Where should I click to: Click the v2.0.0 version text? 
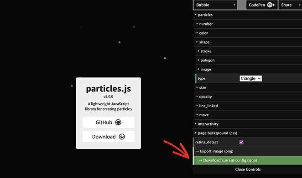(109, 97)
